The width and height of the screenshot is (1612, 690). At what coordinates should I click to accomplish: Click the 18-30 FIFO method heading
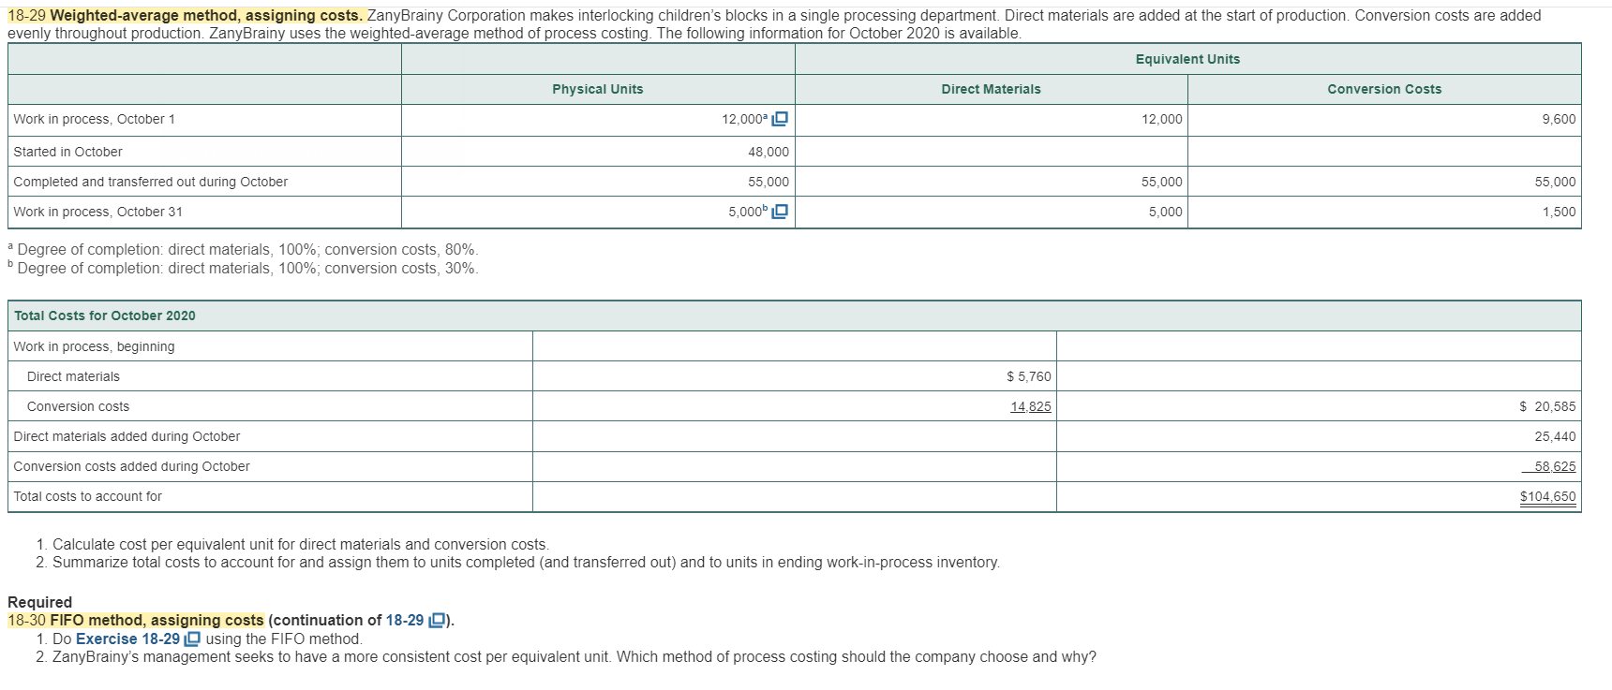coord(136,621)
